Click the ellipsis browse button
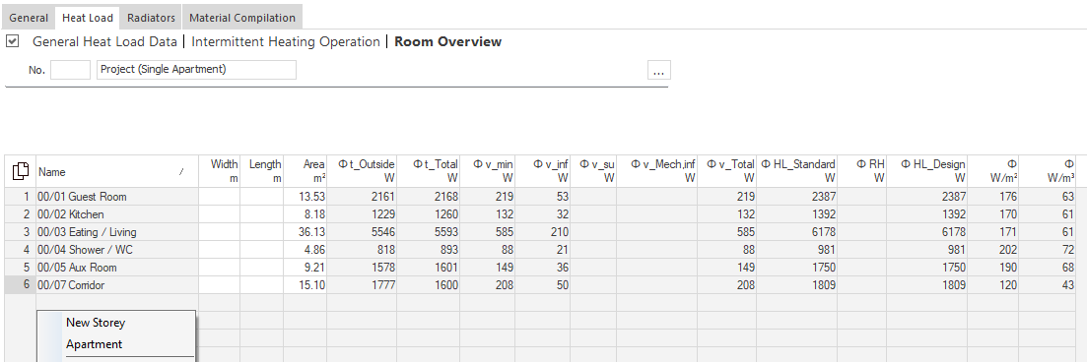1087x362 pixels. click(x=658, y=70)
